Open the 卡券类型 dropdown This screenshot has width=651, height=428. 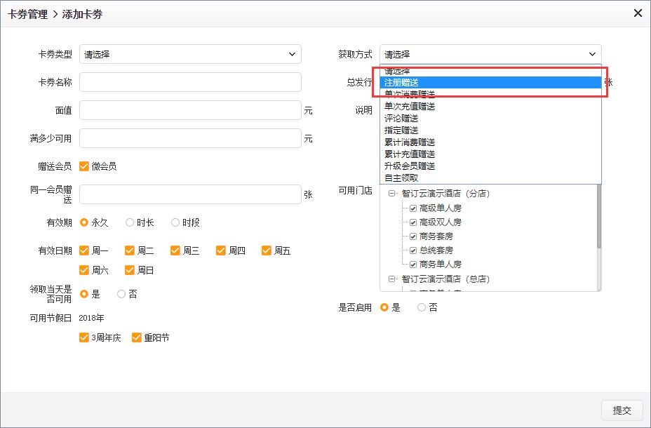pos(190,54)
